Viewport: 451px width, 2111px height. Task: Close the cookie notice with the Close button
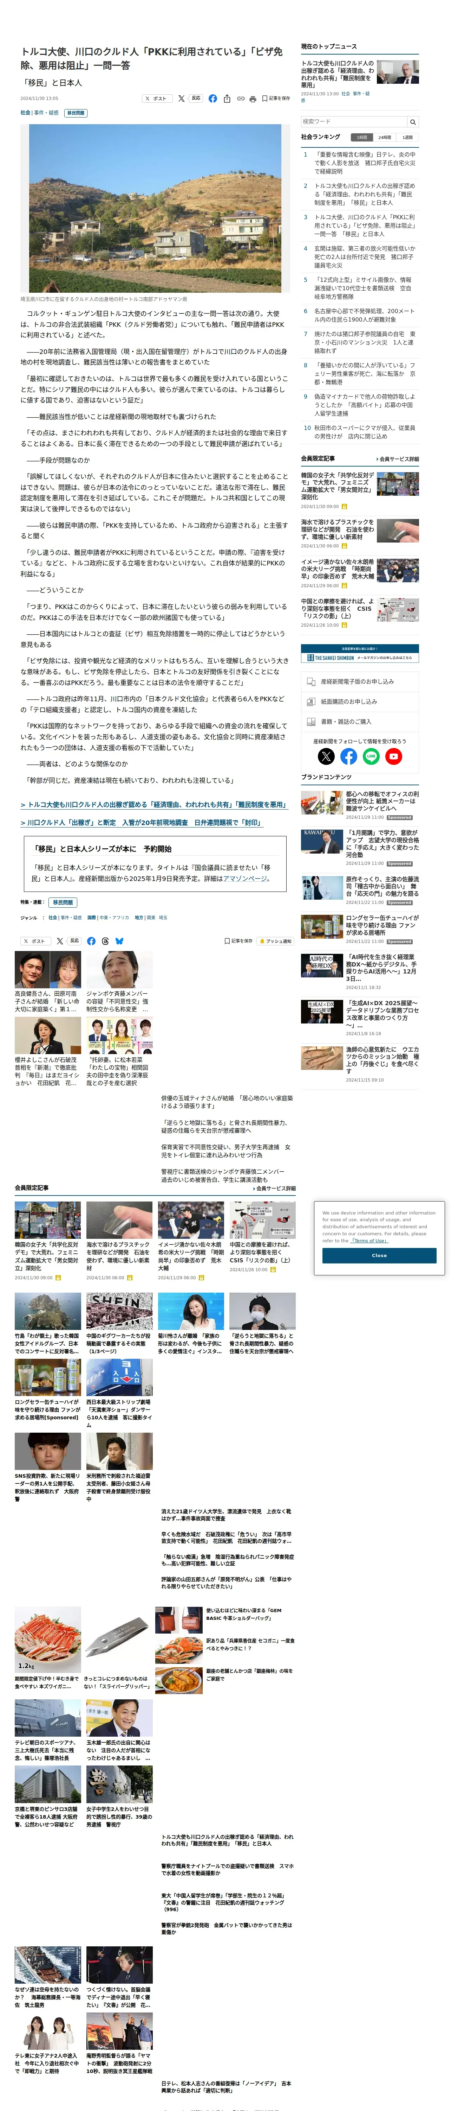coord(379,1255)
